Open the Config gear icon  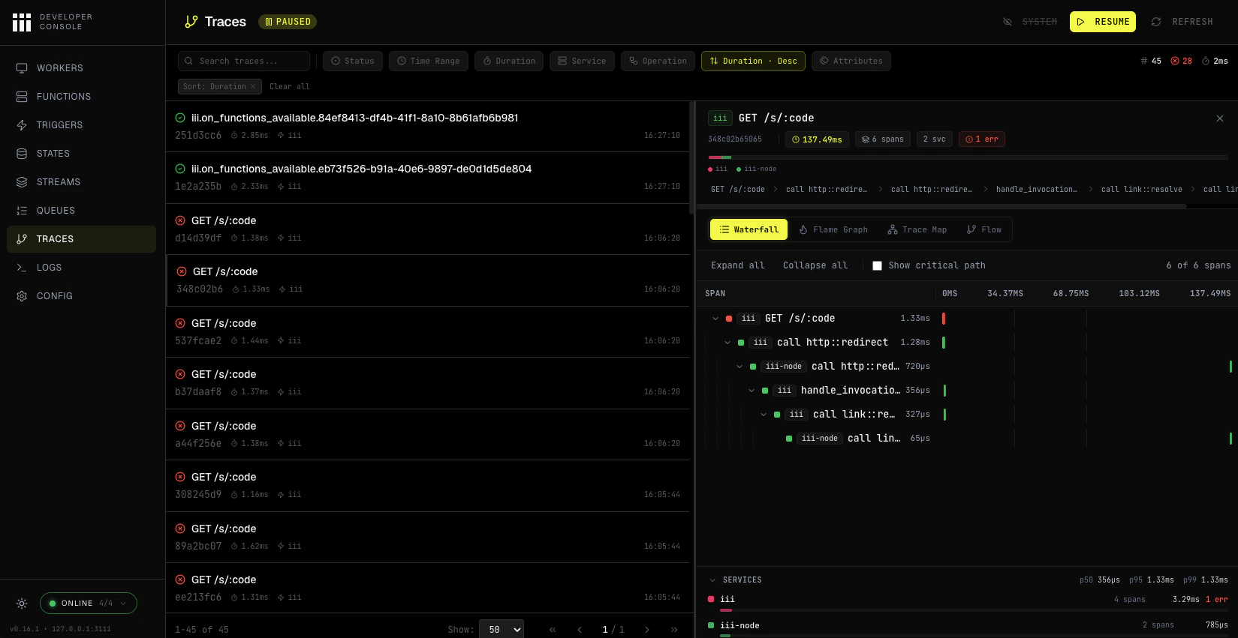point(22,296)
